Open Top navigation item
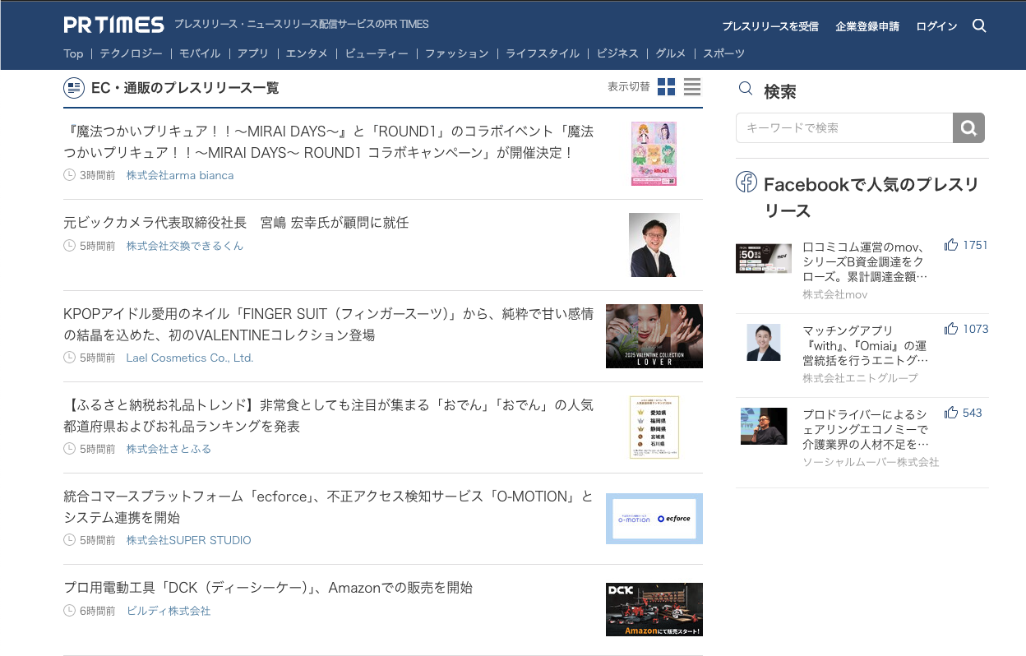The height and width of the screenshot is (656, 1026). coord(73,53)
